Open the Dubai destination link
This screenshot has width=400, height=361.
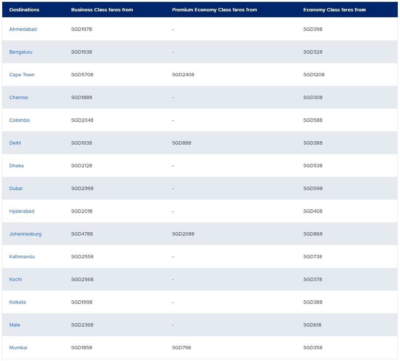[x=16, y=189]
